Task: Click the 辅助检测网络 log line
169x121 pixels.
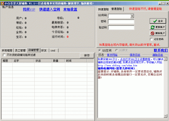Action: (x=117, y=68)
